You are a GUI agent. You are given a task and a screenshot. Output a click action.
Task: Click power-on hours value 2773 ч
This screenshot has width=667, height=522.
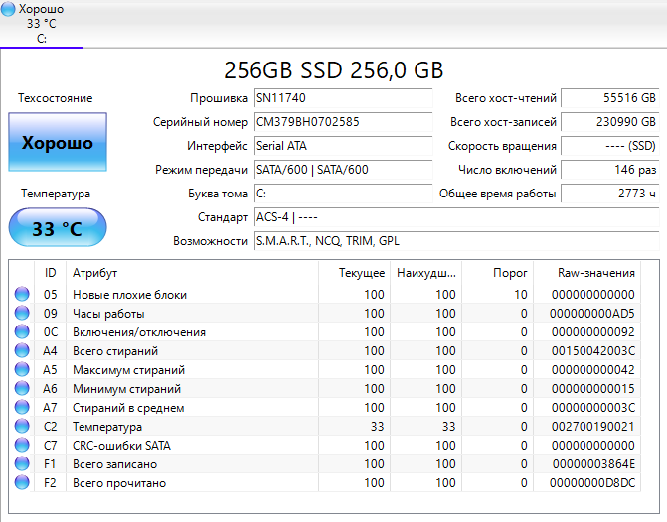tap(610, 194)
